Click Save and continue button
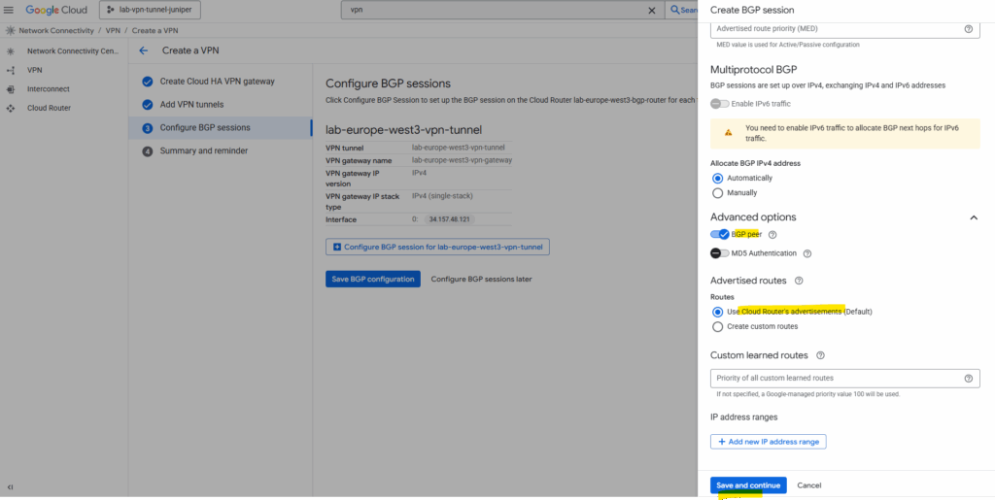This screenshot has height=500, width=995. pos(748,485)
